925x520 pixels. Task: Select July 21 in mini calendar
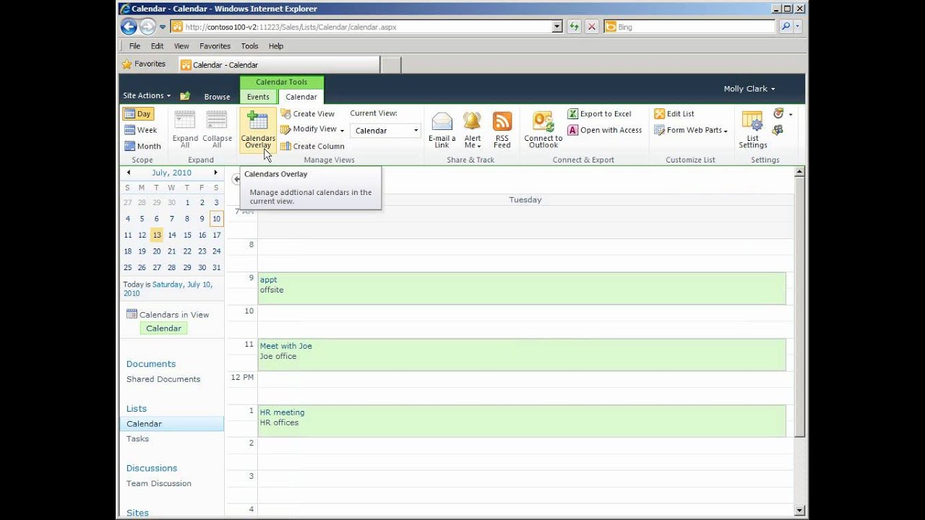pos(171,251)
